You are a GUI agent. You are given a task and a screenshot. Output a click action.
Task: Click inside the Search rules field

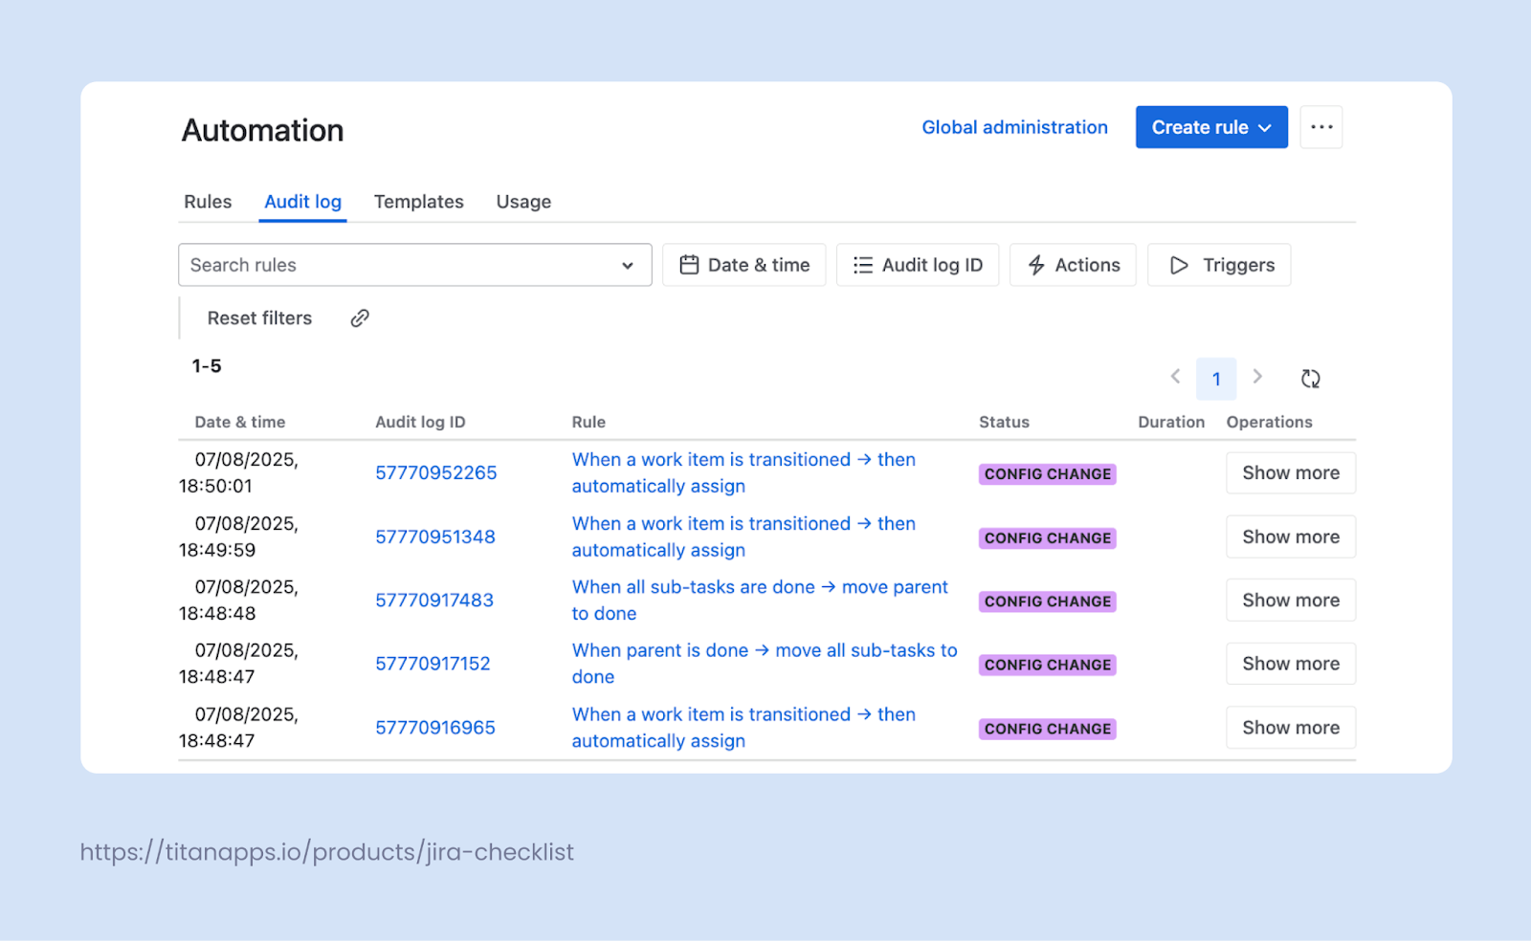coord(383,265)
